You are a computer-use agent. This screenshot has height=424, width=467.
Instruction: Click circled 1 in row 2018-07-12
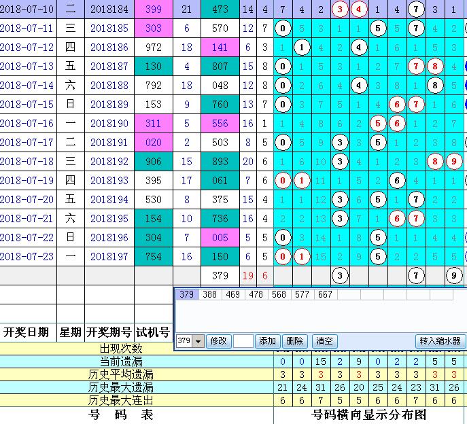tap(302, 48)
